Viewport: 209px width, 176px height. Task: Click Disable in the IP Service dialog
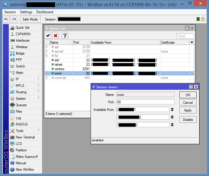188,120
